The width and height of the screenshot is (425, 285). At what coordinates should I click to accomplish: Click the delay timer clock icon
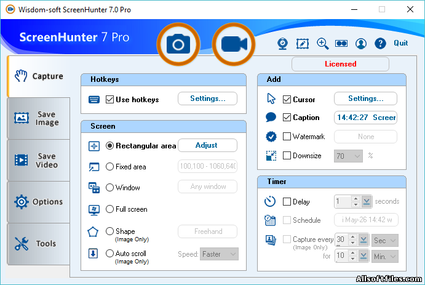(x=270, y=201)
